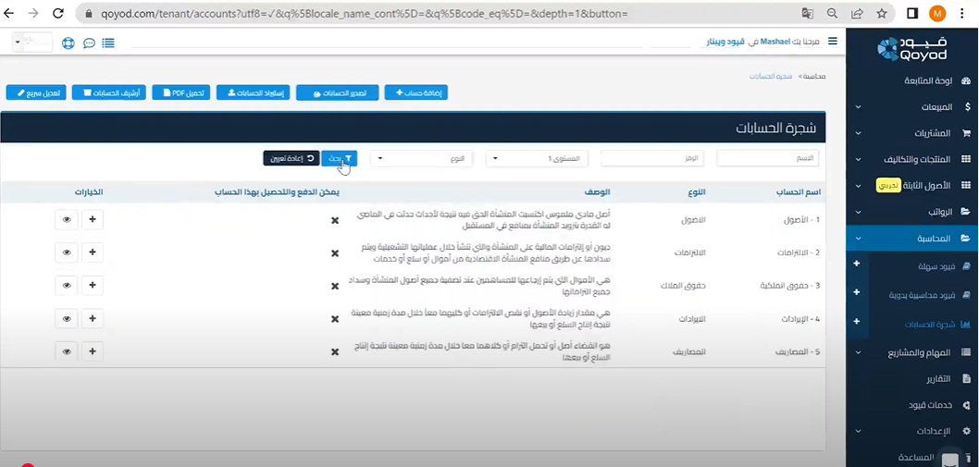Screen dimensions: 979x467
Task: Add sub-account under 2 - الالتزامات row
Action: coord(93,252)
